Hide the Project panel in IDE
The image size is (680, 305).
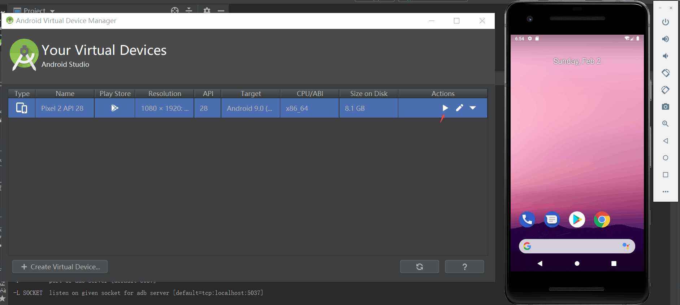click(221, 10)
